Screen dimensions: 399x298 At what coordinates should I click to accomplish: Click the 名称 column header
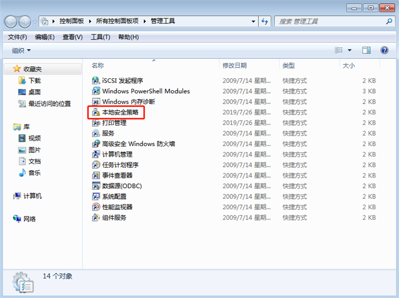[x=97, y=65]
